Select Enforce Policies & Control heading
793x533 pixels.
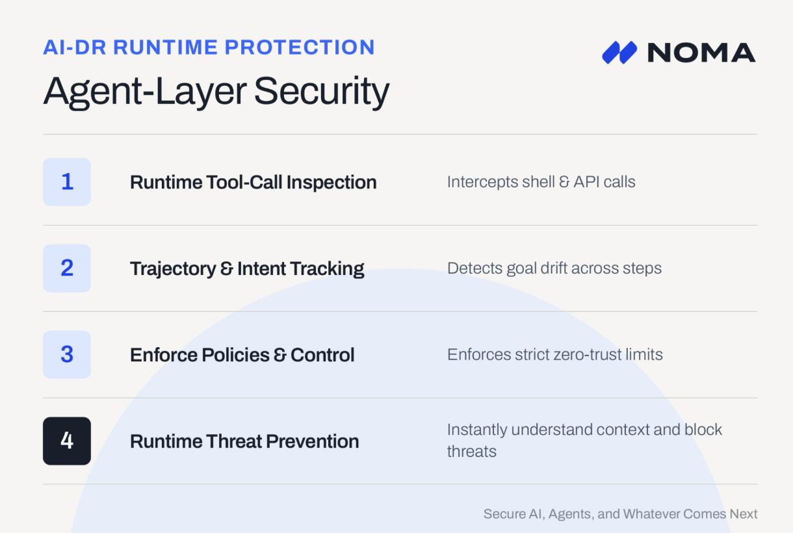242,355
